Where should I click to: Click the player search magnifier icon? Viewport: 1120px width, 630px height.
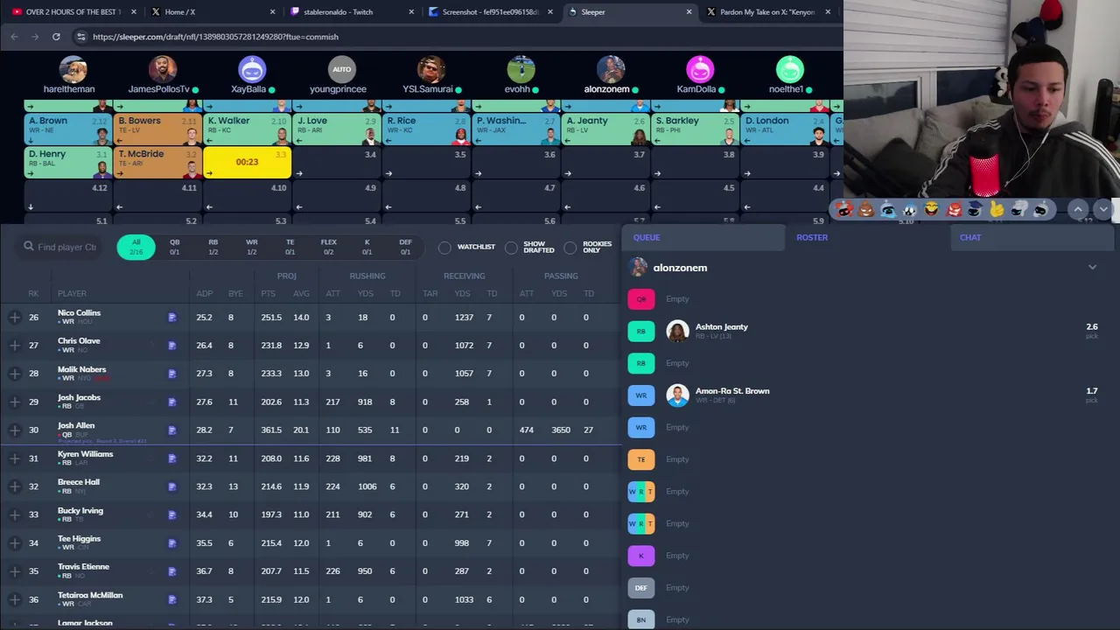coord(29,247)
